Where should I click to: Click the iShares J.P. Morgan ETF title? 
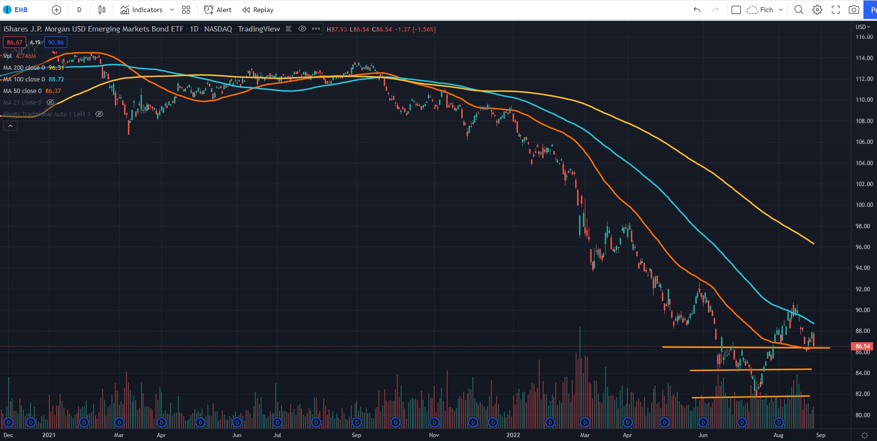pos(93,29)
